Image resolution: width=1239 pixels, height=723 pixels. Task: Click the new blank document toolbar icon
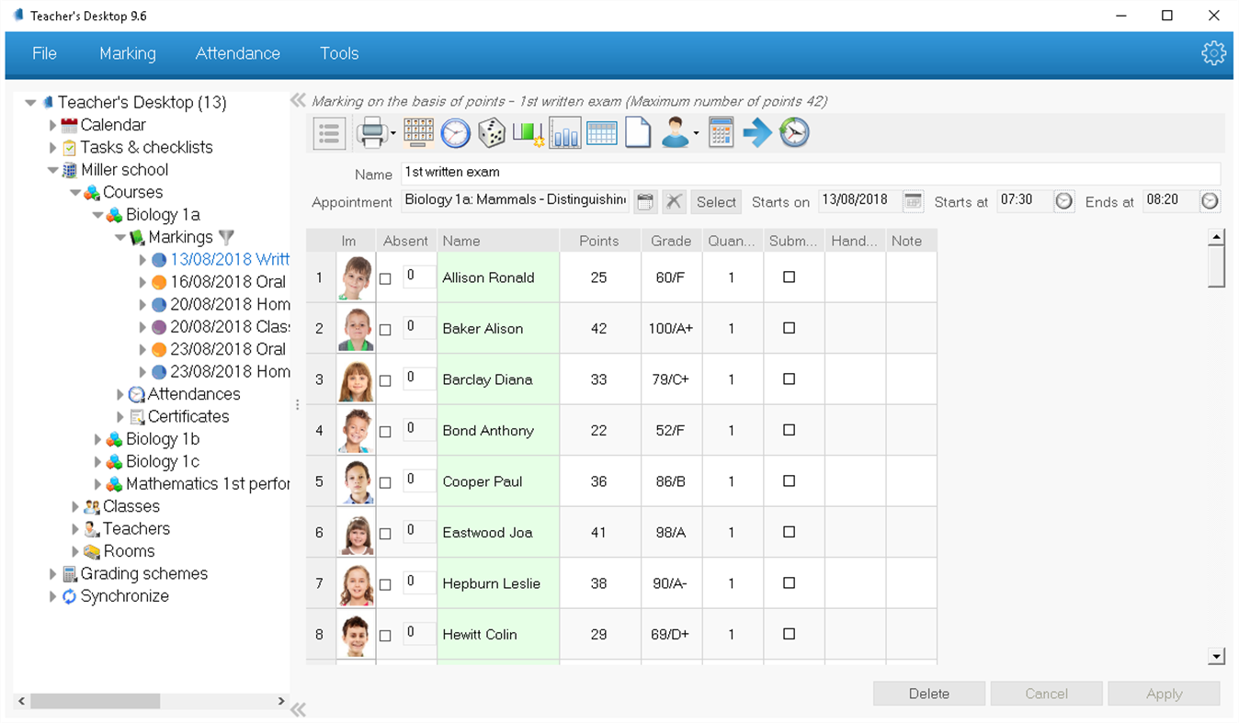638,131
